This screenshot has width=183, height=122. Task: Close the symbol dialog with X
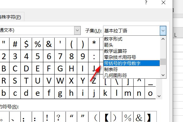pos(163,2)
